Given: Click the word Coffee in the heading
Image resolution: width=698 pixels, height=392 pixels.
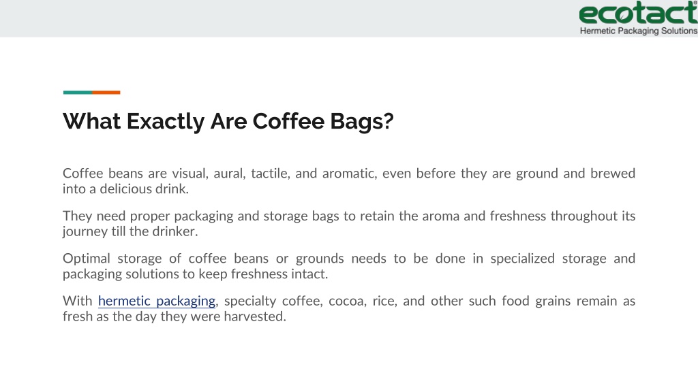Looking at the screenshot, I should pos(288,121).
